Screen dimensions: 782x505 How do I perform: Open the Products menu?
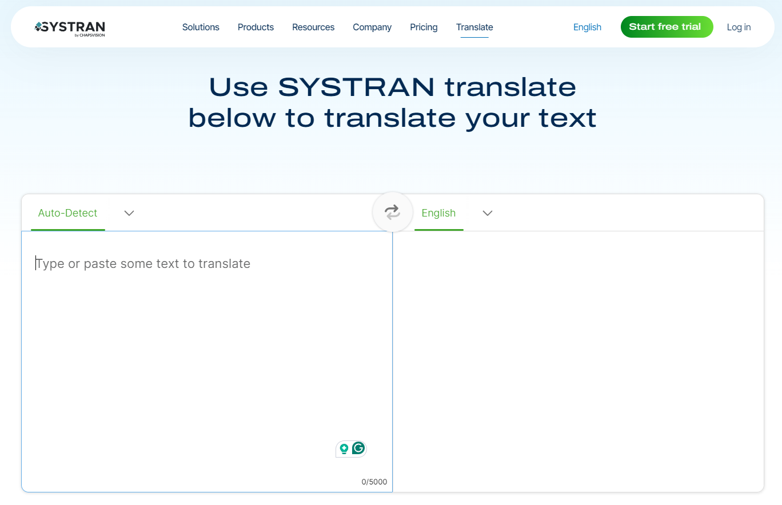(256, 27)
